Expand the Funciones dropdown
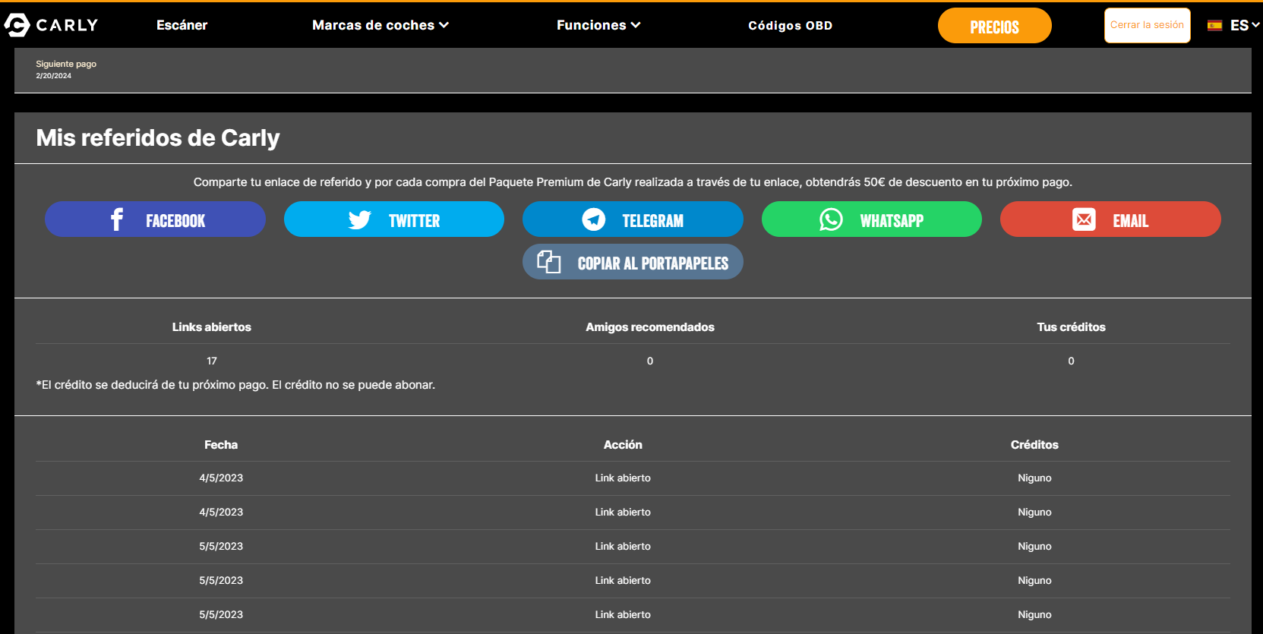This screenshot has height=634, width=1263. pos(598,25)
